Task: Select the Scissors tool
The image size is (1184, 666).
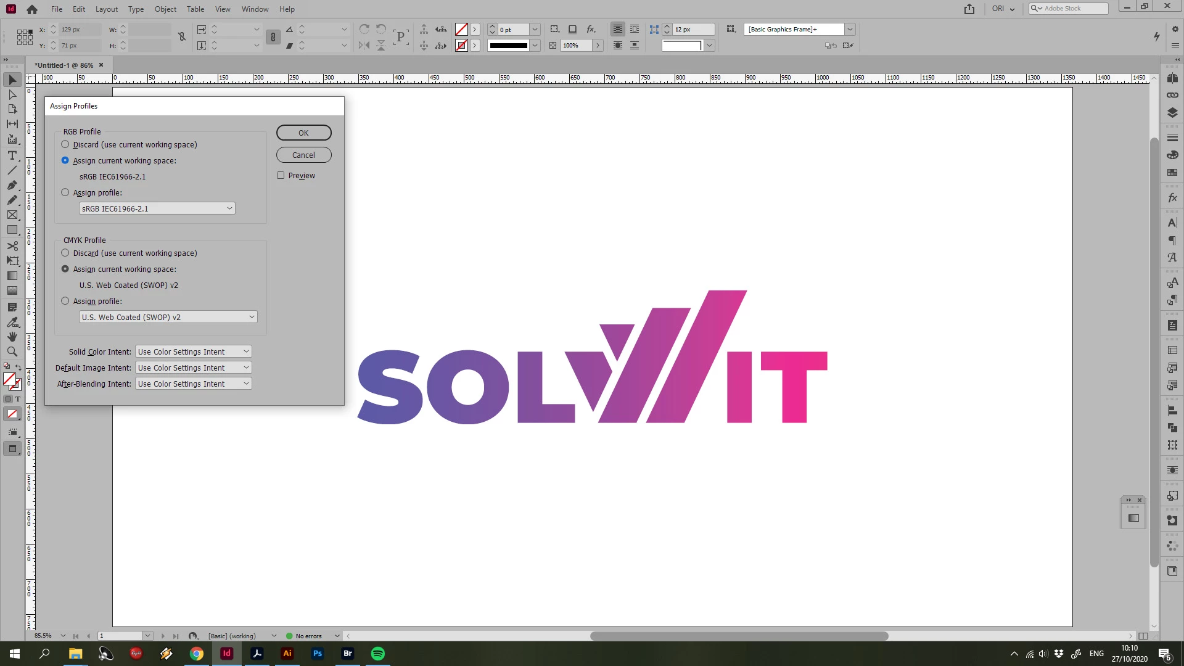Action: tap(12, 245)
